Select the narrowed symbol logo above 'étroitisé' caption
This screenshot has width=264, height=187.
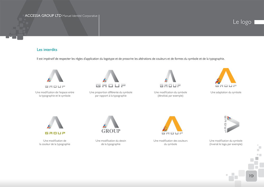[x=170, y=79]
